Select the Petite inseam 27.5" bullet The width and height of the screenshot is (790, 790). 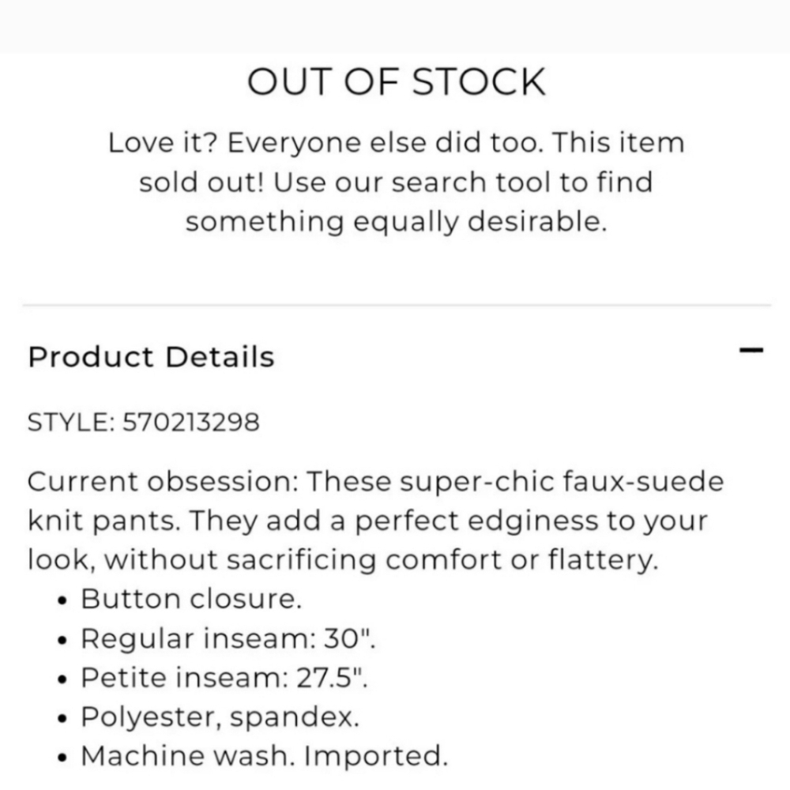pyautogui.click(x=224, y=677)
